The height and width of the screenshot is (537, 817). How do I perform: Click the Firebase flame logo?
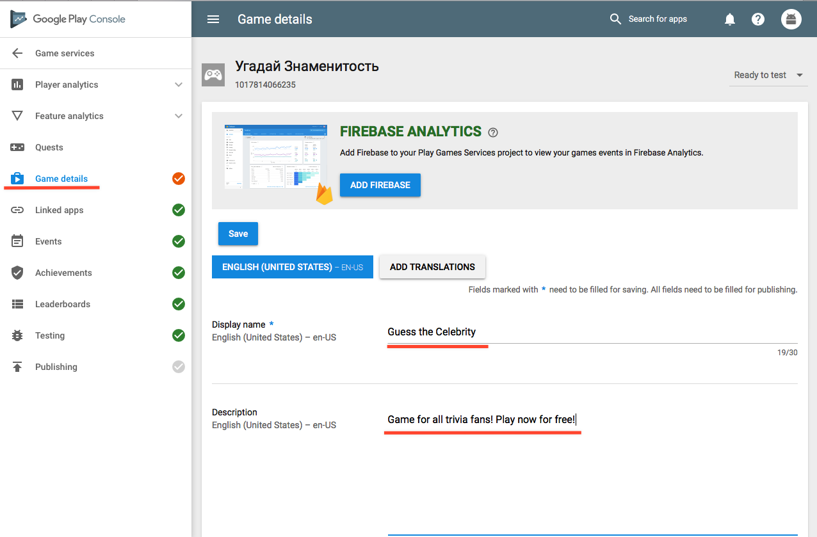325,193
